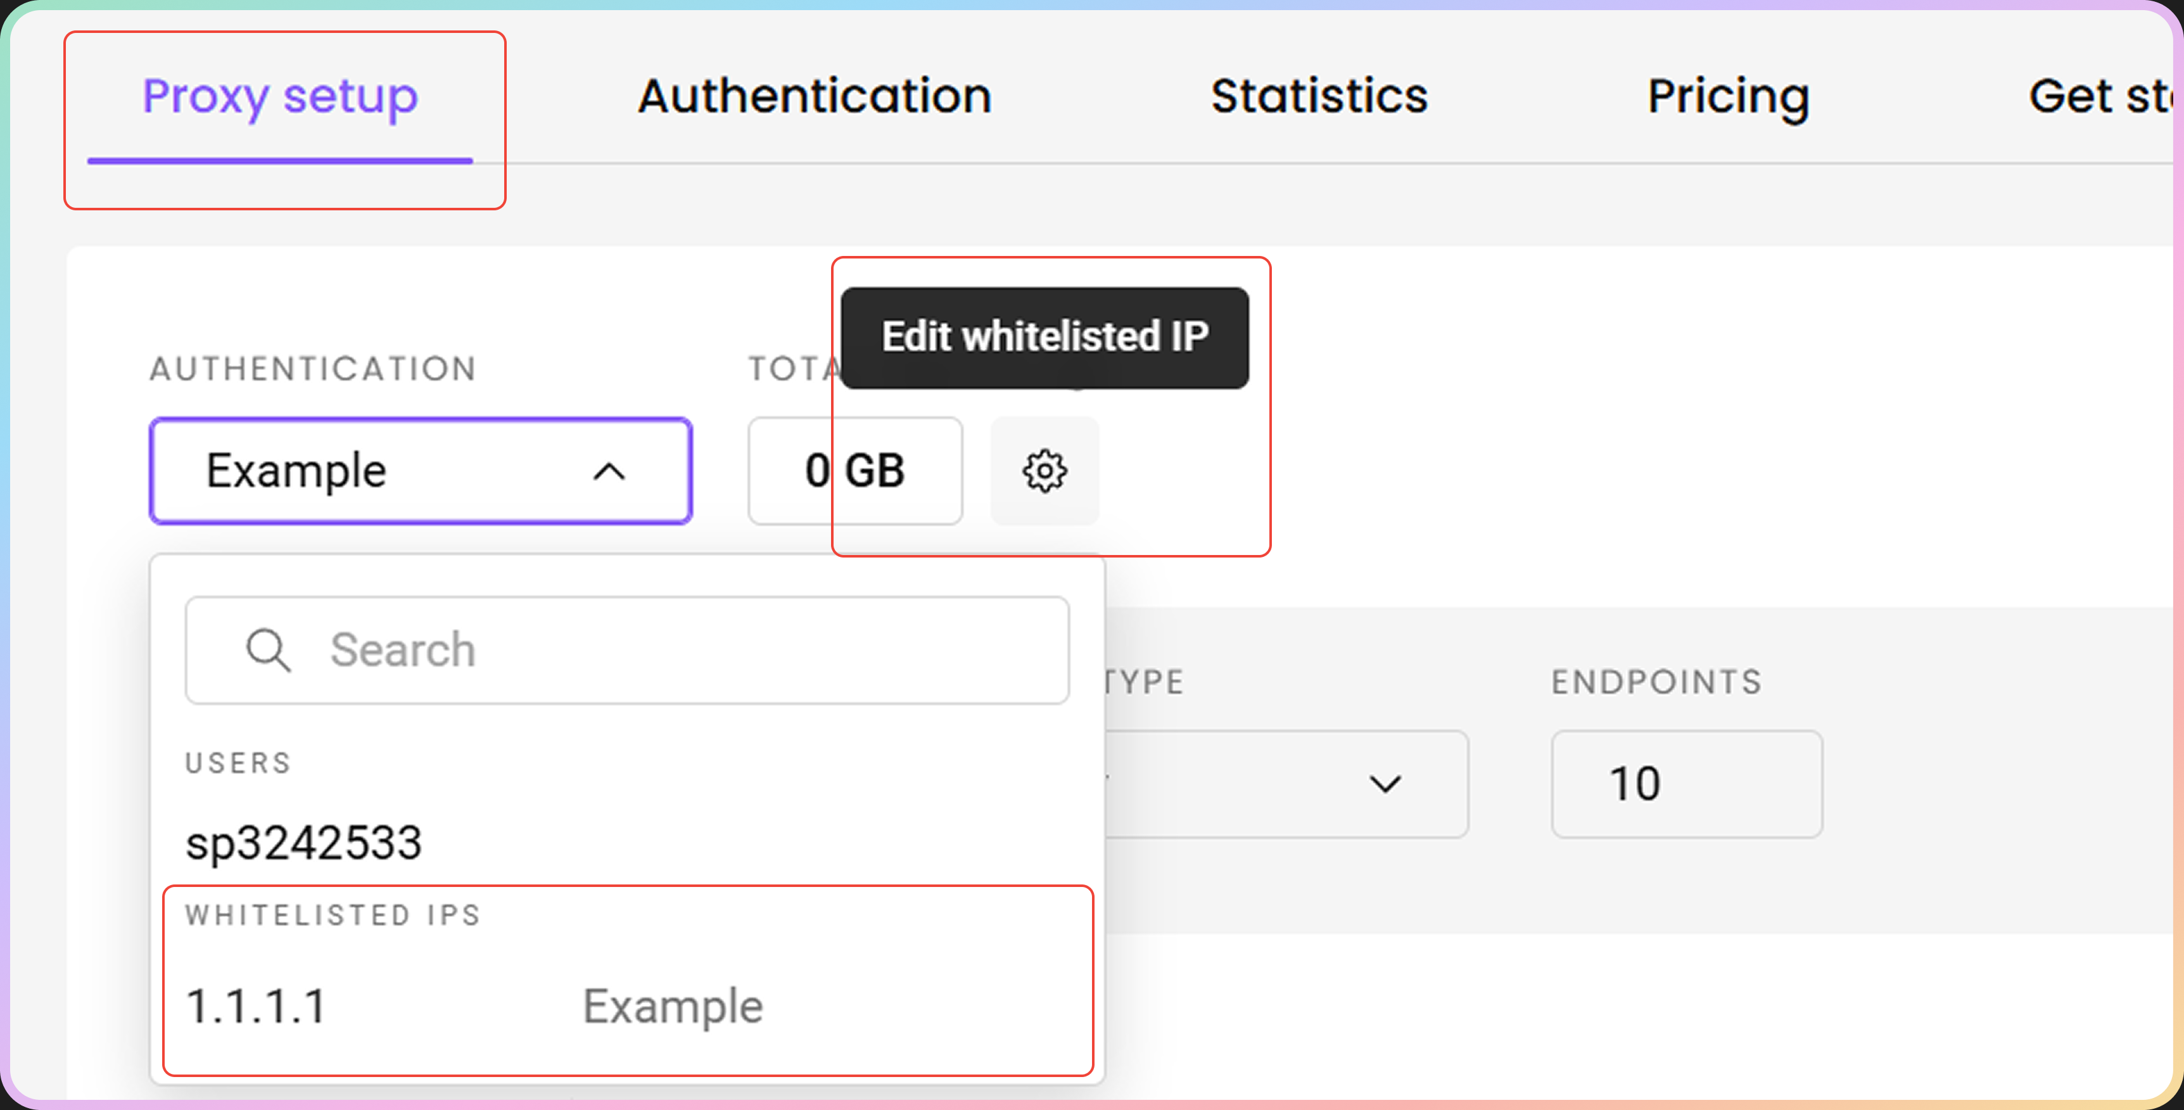Screen dimensions: 2184x1110
Task: Click the Example label next to 1.1.1.1
Action: tap(672, 1007)
